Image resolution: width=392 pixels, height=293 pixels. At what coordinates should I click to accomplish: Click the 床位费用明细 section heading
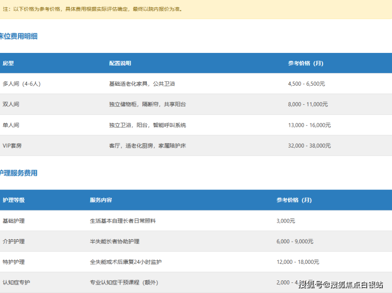click(19, 36)
